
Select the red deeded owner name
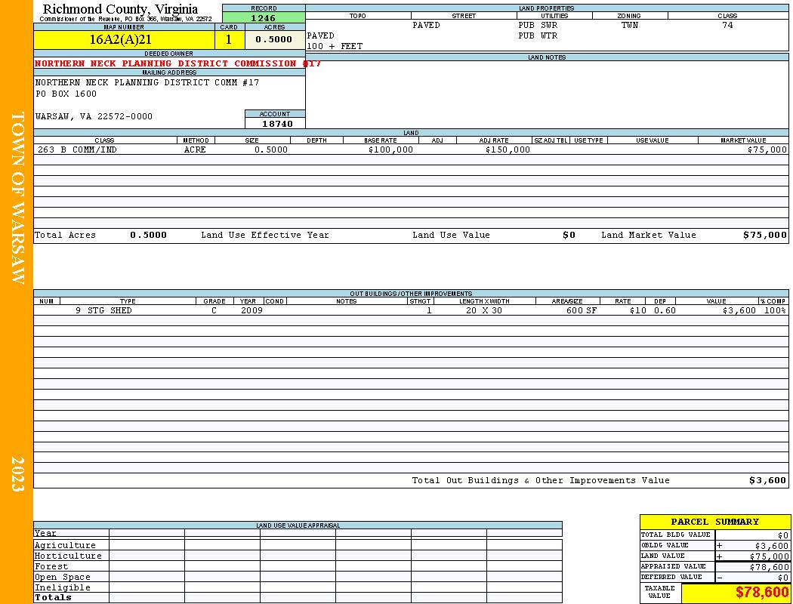click(177, 63)
